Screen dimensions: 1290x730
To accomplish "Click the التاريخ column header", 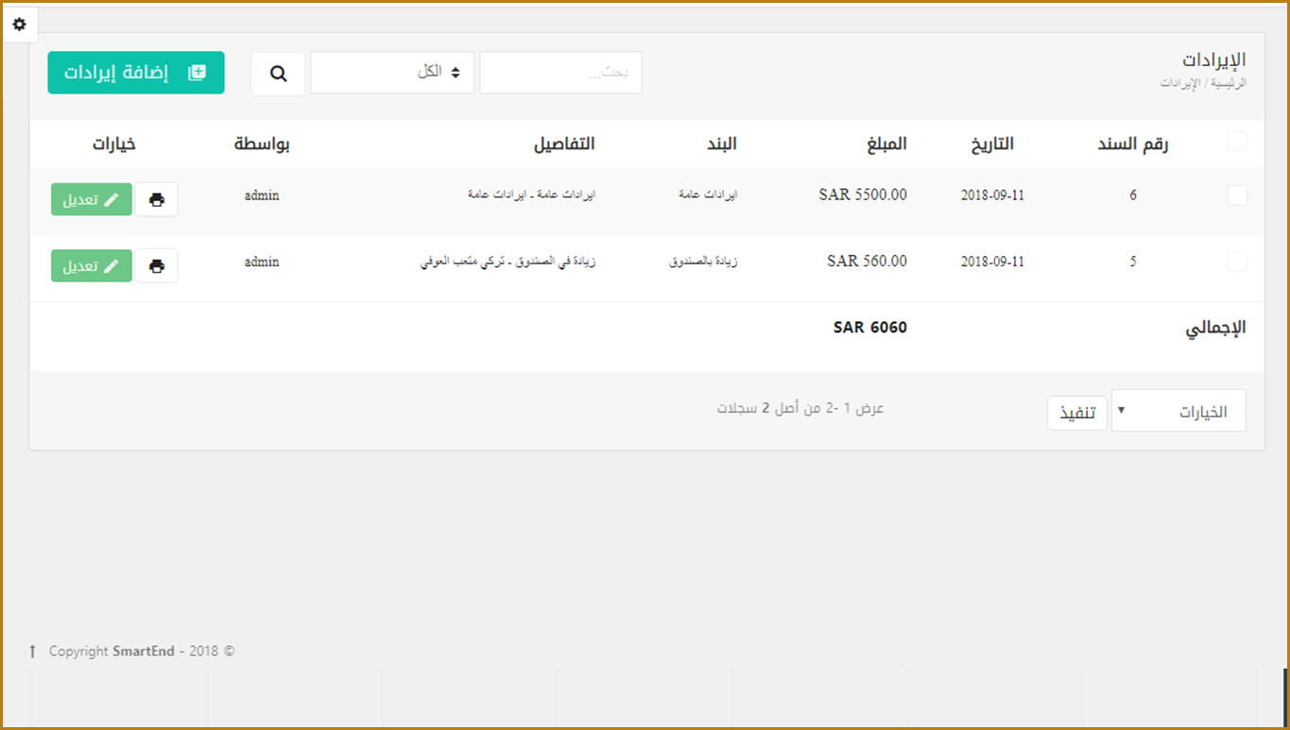I will pos(991,144).
